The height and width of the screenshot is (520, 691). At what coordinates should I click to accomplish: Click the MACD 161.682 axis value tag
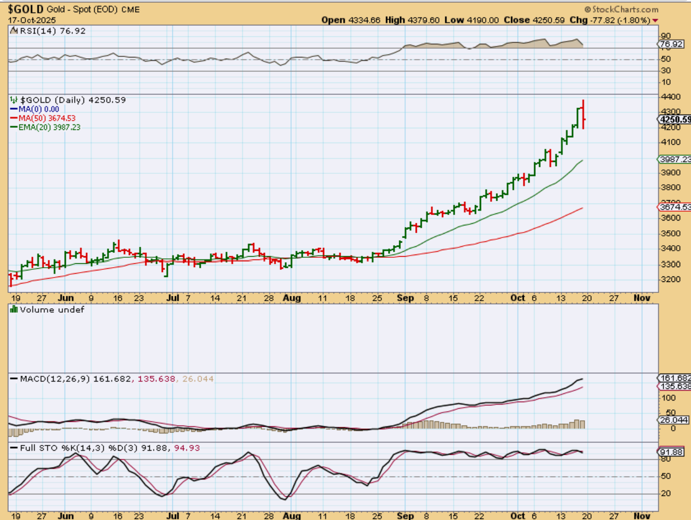pos(674,378)
